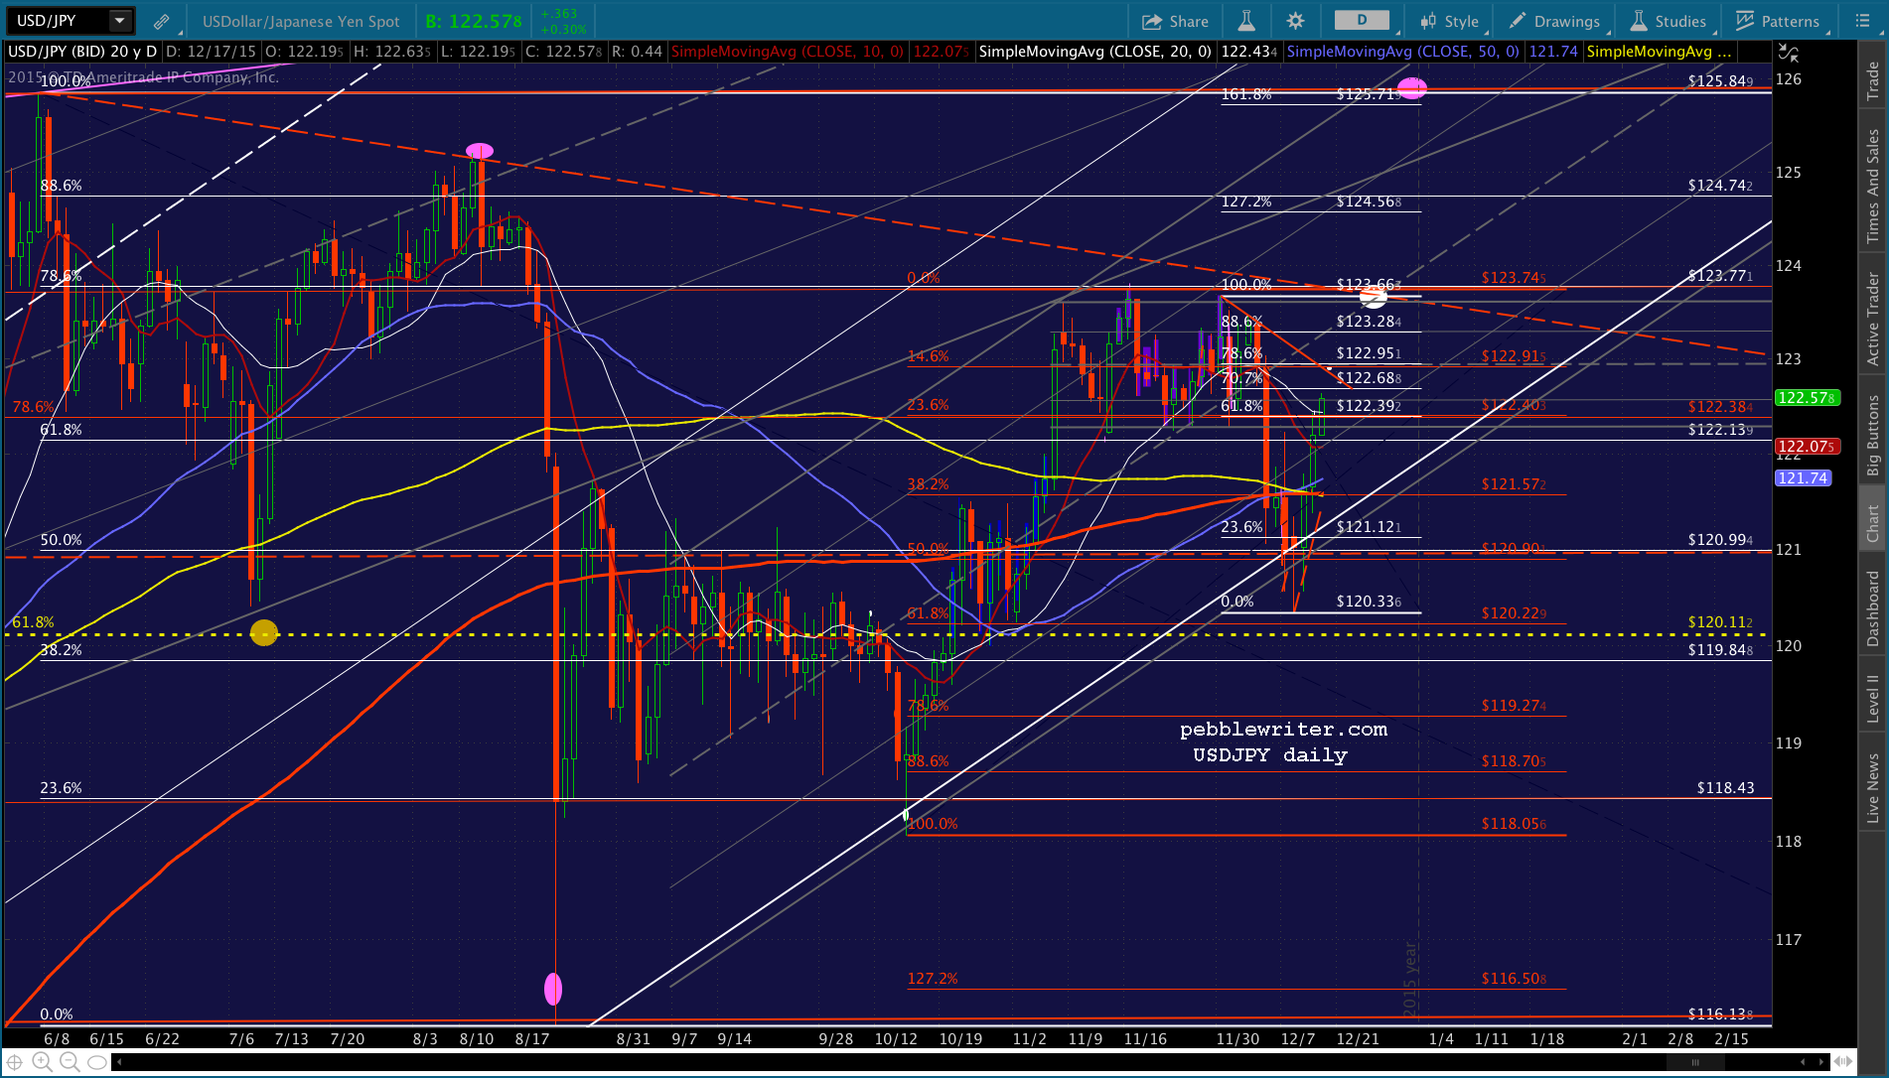This screenshot has height=1078, width=1889.
Task: Click the zoom in magnifier icon
Action: pos(42,1062)
